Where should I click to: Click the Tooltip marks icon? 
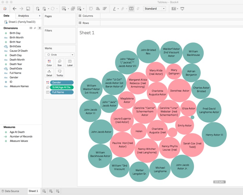pos(60,72)
